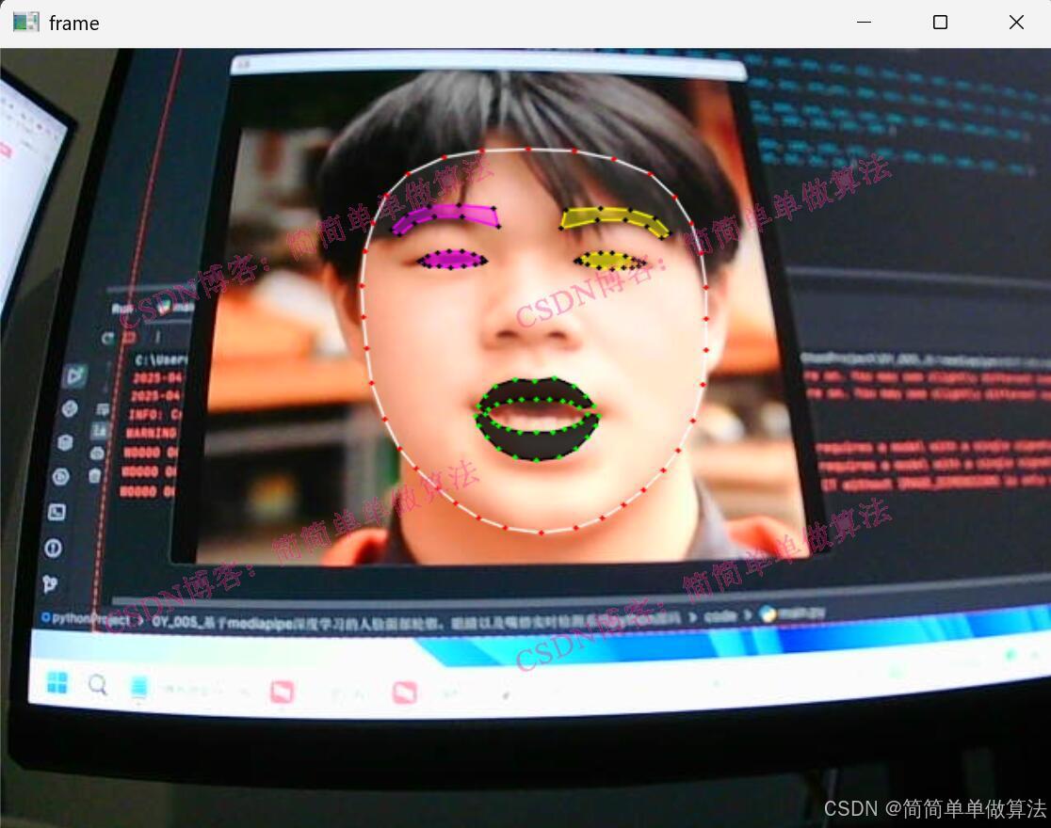Click the WARNING line in the Run console

pos(151,434)
